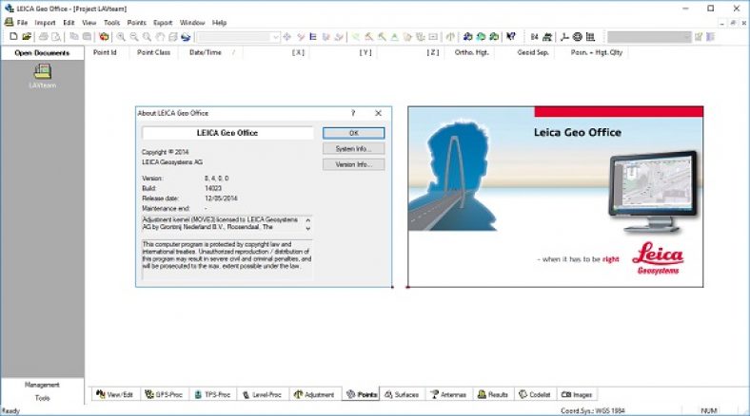Click the pan hand toolbar icon
750x416 pixels.
tap(160, 37)
